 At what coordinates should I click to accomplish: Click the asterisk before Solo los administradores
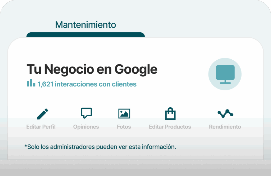(x=26, y=146)
